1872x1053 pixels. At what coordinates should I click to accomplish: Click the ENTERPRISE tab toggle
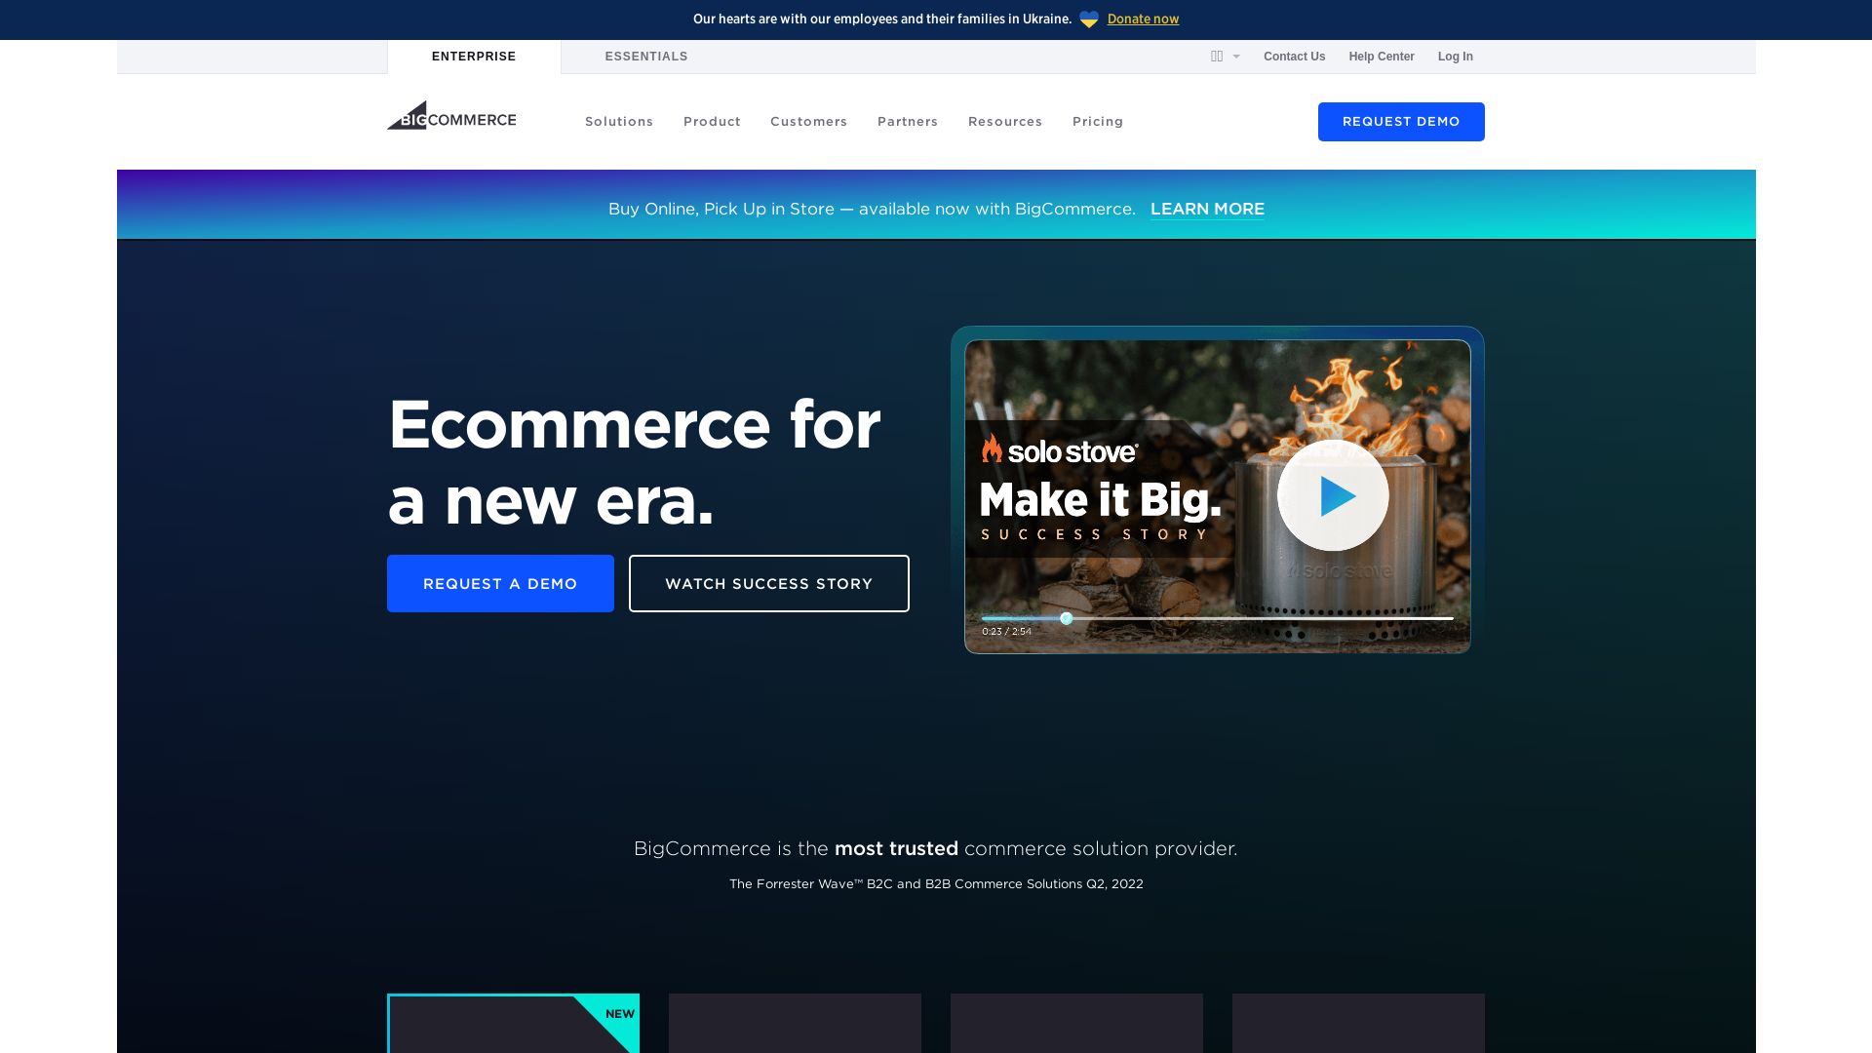473,57
